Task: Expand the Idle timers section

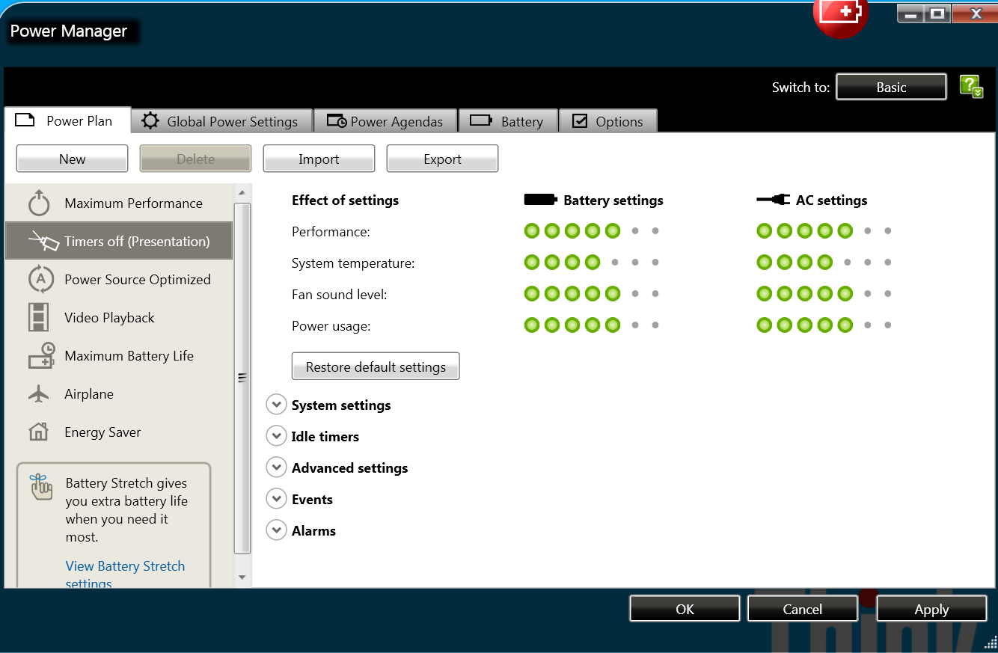Action: click(277, 436)
